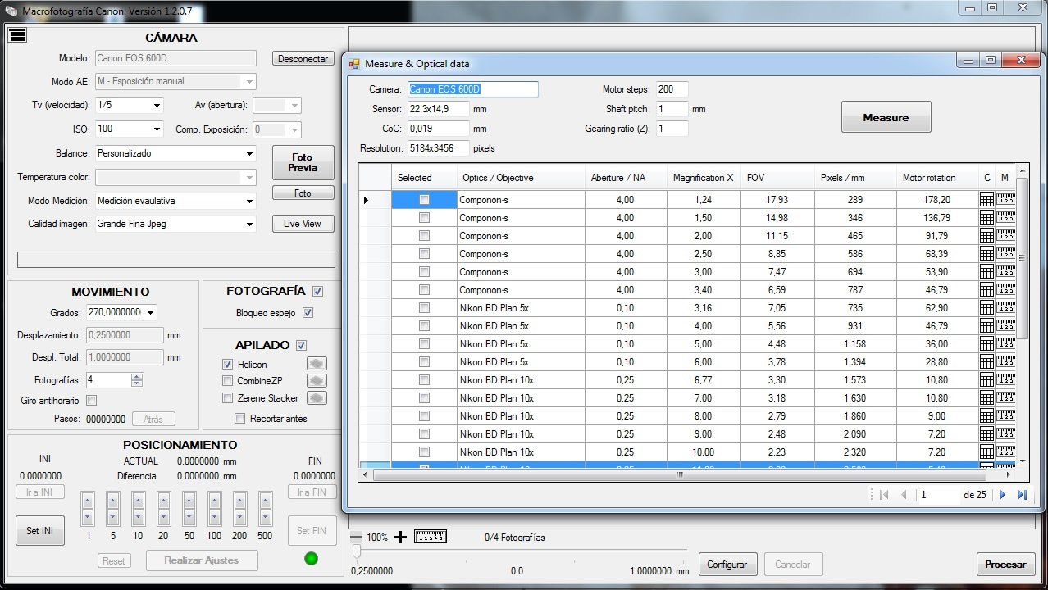The image size is (1048, 590).
Task: Open the Calidad imagen dropdown
Action: [249, 224]
